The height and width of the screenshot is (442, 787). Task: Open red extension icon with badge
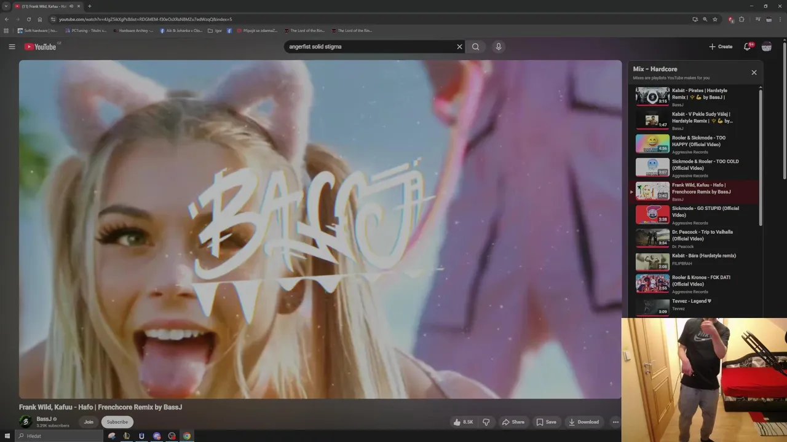(x=731, y=19)
